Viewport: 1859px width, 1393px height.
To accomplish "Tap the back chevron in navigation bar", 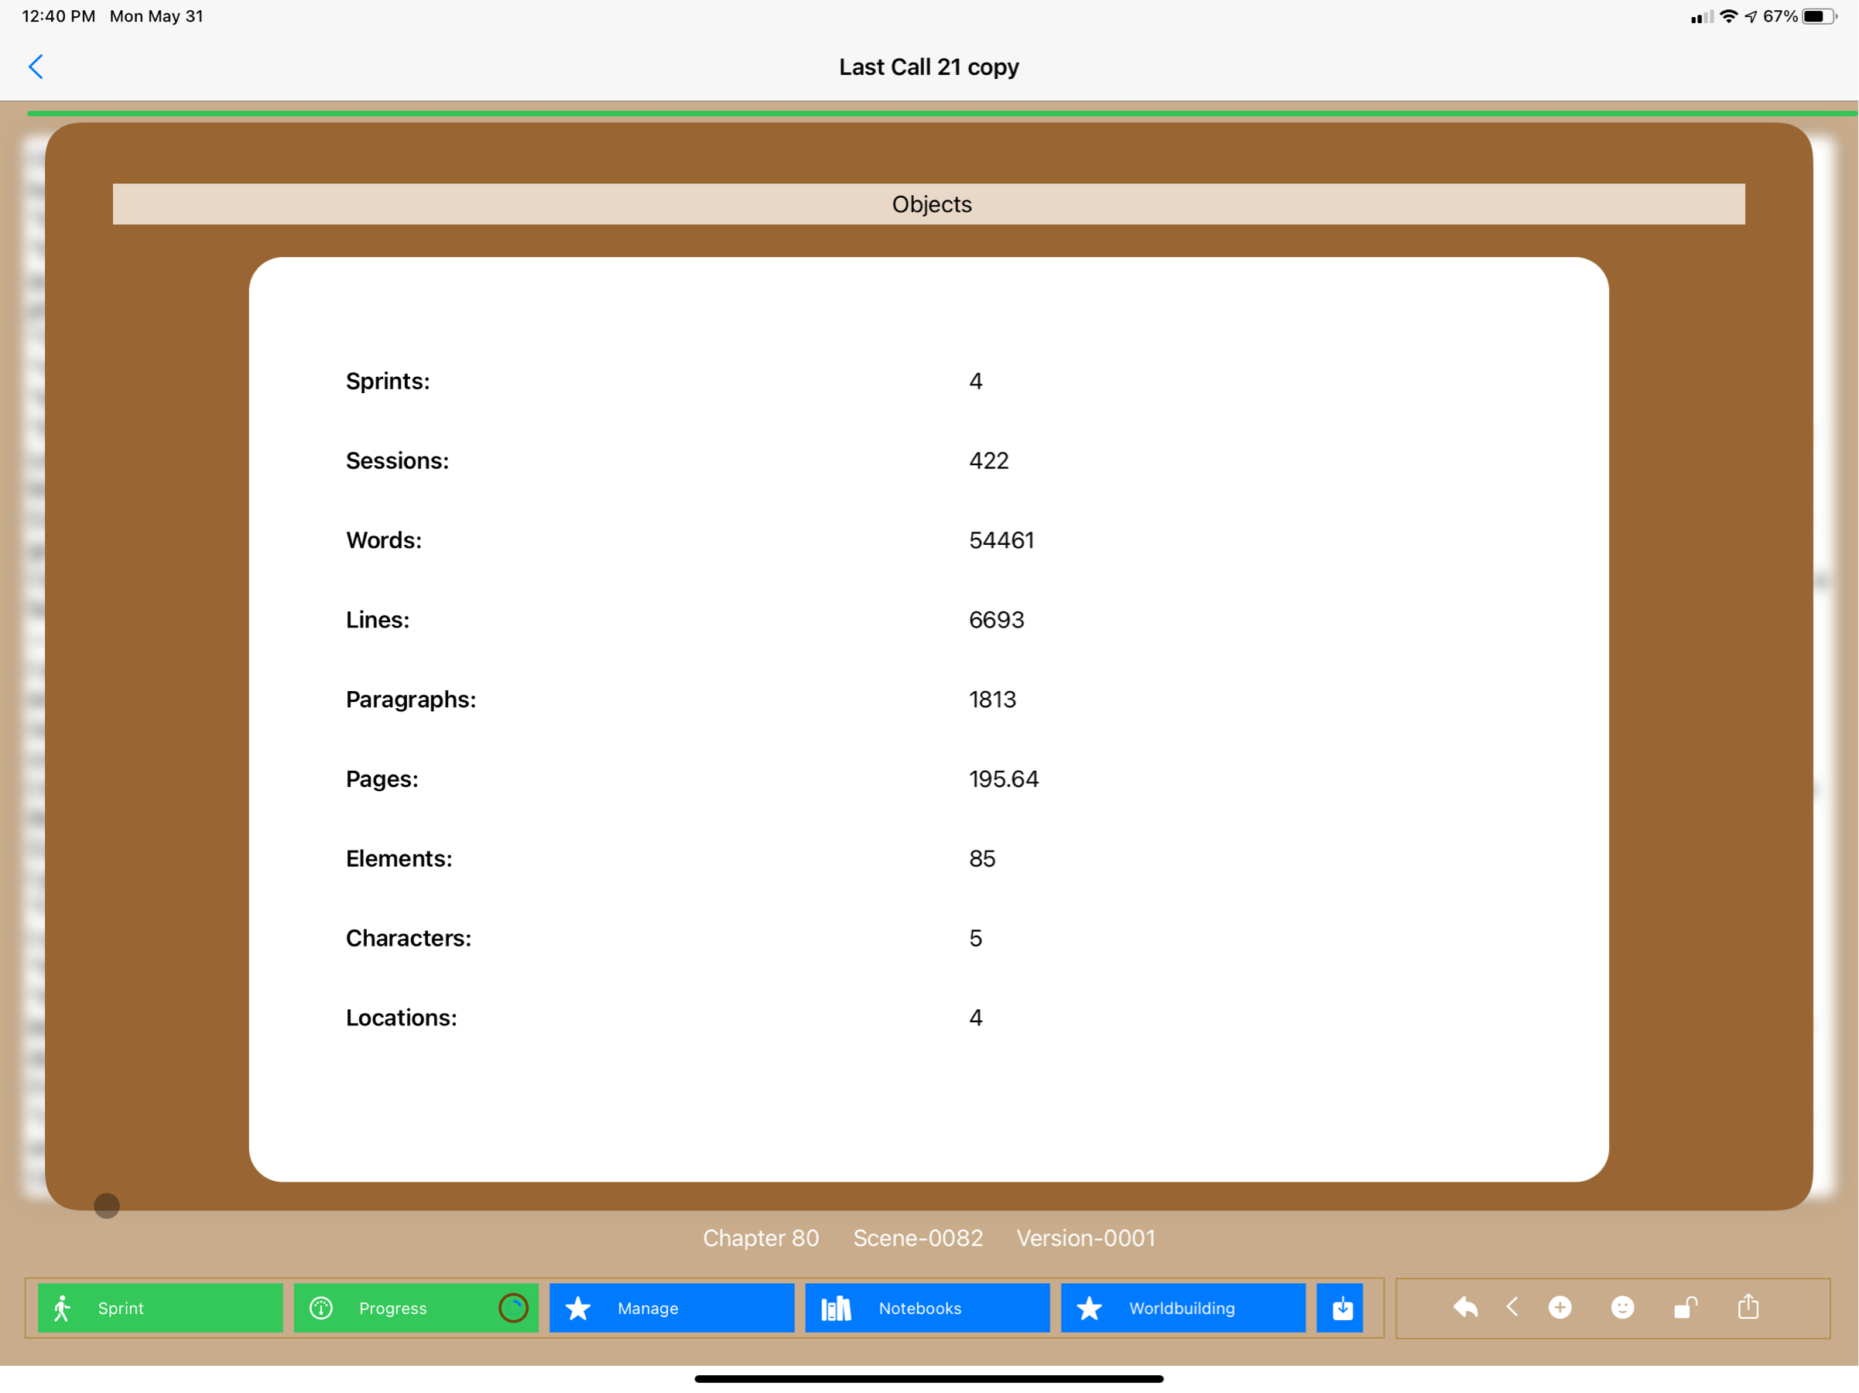I will [x=36, y=67].
